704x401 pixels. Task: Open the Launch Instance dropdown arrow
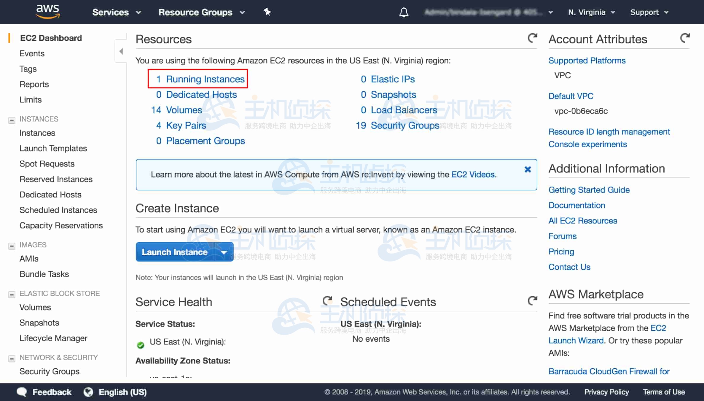(x=224, y=252)
